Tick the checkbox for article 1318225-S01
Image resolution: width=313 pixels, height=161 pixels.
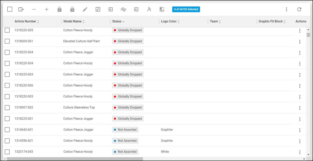pos(7,119)
